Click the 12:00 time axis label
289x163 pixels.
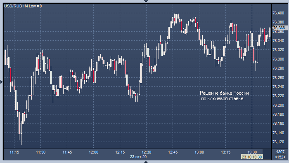tap(94, 152)
